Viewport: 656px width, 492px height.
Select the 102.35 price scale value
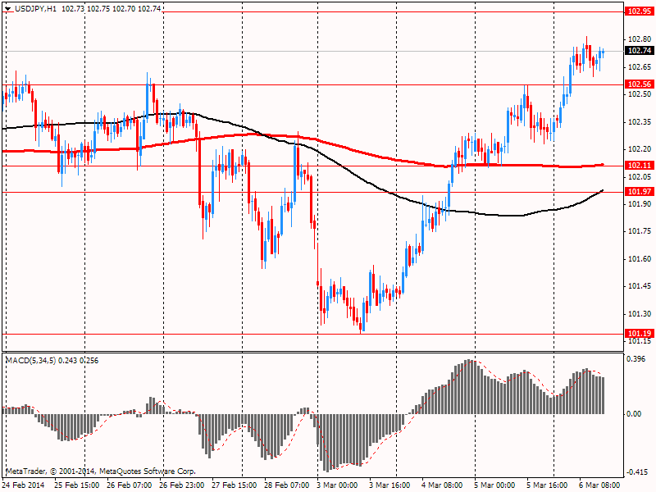tap(640, 122)
